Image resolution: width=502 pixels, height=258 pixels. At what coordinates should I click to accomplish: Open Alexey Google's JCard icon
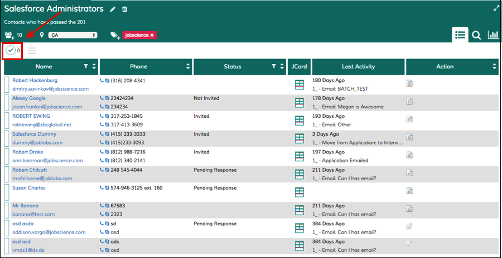pyautogui.click(x=300, y=102)
